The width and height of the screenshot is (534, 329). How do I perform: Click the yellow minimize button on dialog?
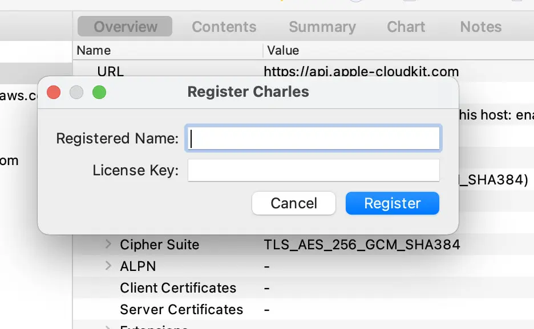coord(76,92)
